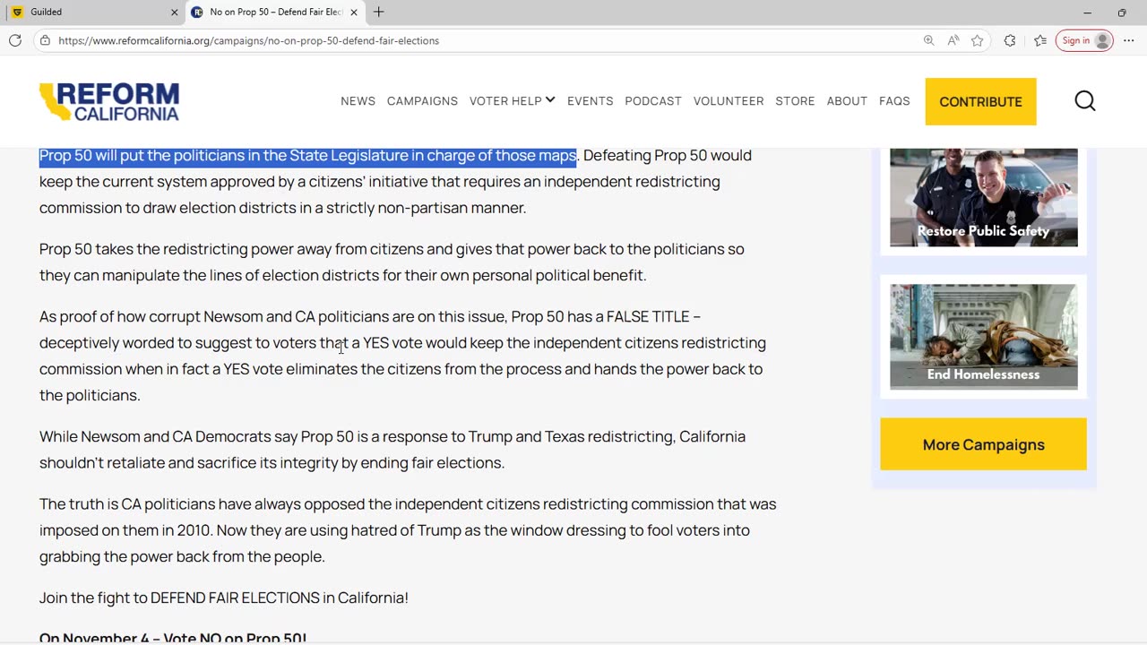Viewport: 1147px width, 645px height.
Task: Open the Events page
Action: coord(590,101)
